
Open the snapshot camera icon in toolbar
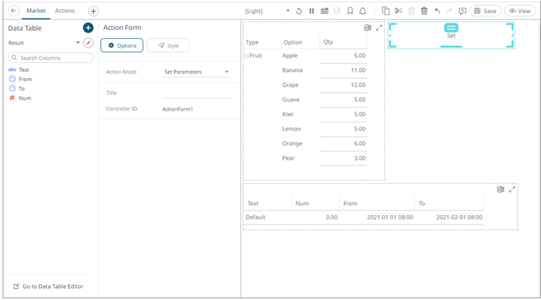coord(324,11)
